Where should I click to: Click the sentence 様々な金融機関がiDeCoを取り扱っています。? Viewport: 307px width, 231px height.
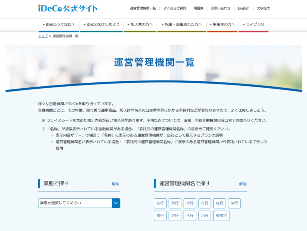click(x=76, y=104)
